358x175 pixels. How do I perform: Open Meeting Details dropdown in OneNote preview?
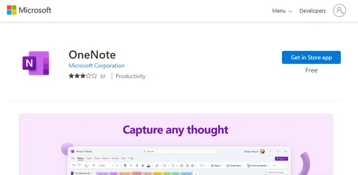point(258,166)
